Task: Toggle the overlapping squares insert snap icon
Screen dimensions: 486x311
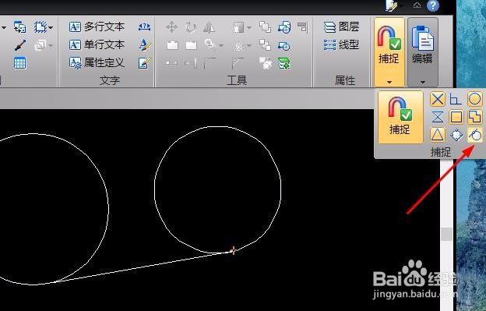Action: [475, 117]
